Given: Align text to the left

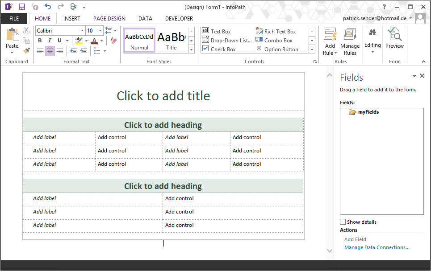Looking at the screenshot, I should coord(40,51).
